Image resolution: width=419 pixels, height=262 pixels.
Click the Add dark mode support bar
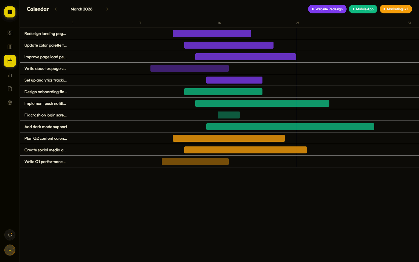[x=290, y=127]
